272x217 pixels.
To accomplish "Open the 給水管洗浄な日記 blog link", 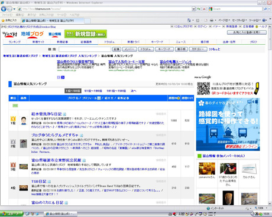I will click(x=46, y=114).
